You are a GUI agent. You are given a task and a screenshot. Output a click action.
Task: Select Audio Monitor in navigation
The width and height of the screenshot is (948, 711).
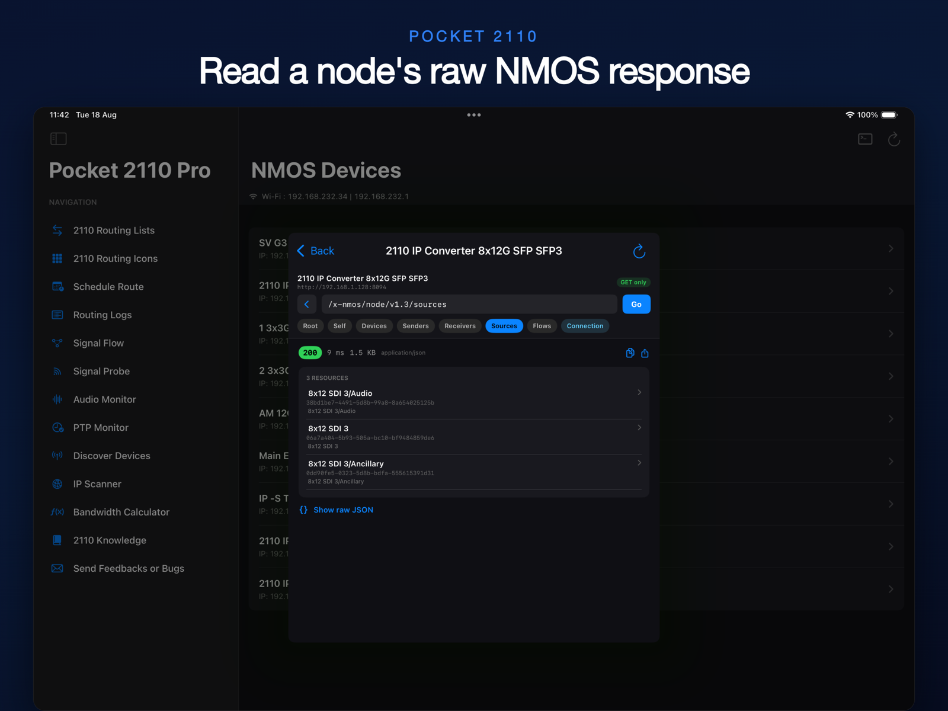(105, 399)
